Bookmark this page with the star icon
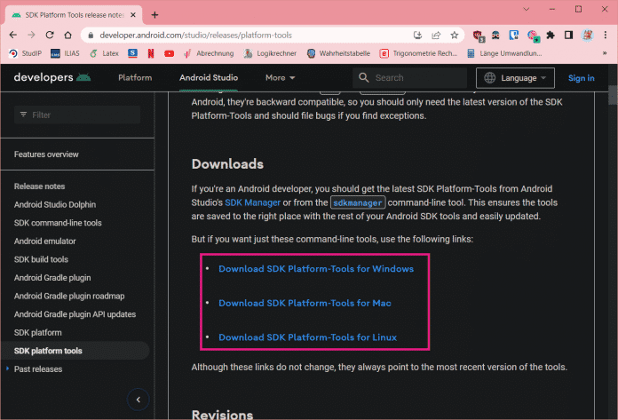 point(455,35)
